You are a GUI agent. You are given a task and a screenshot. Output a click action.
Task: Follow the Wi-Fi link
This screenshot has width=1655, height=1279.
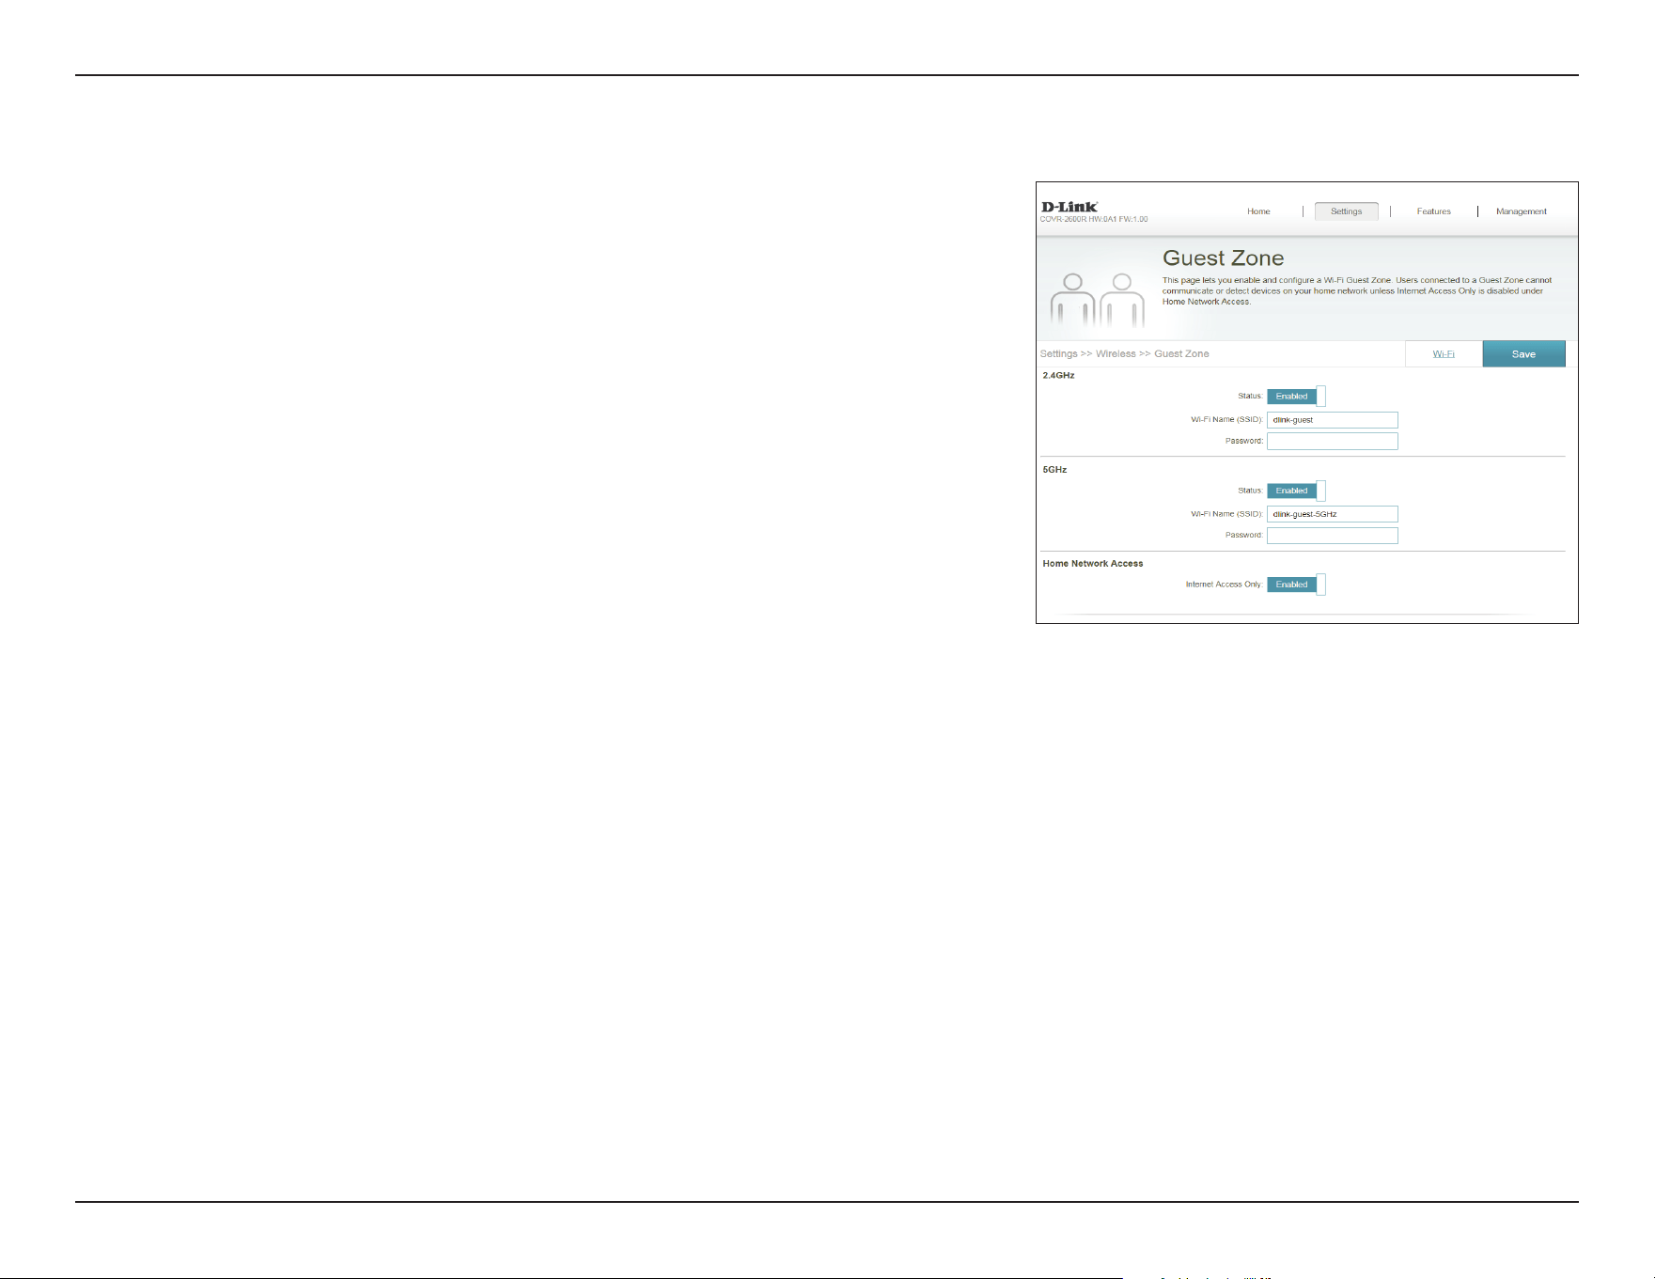1444,354
